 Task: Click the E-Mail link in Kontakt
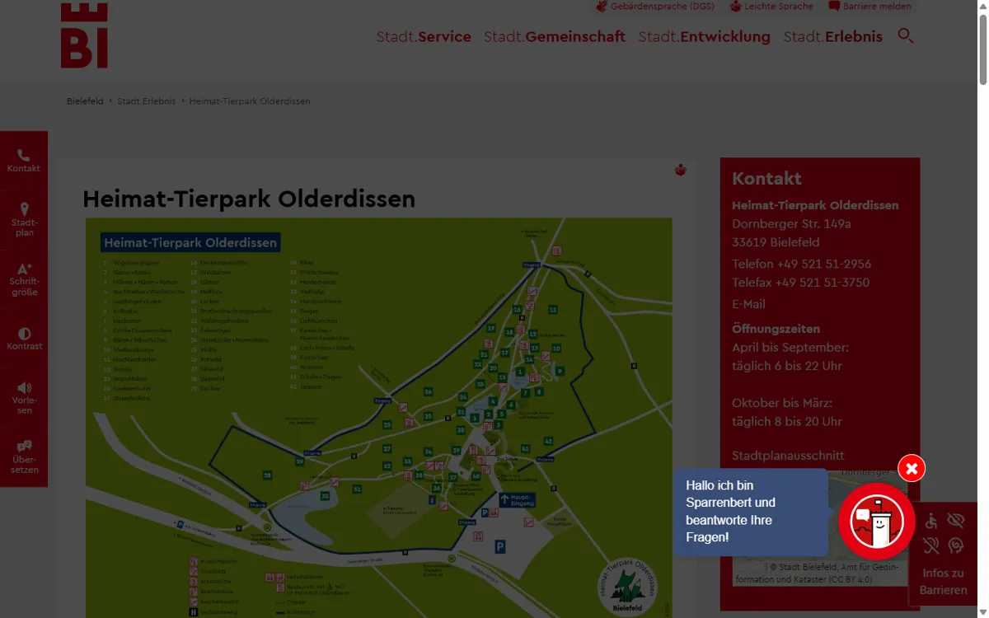tap(748, 304)
